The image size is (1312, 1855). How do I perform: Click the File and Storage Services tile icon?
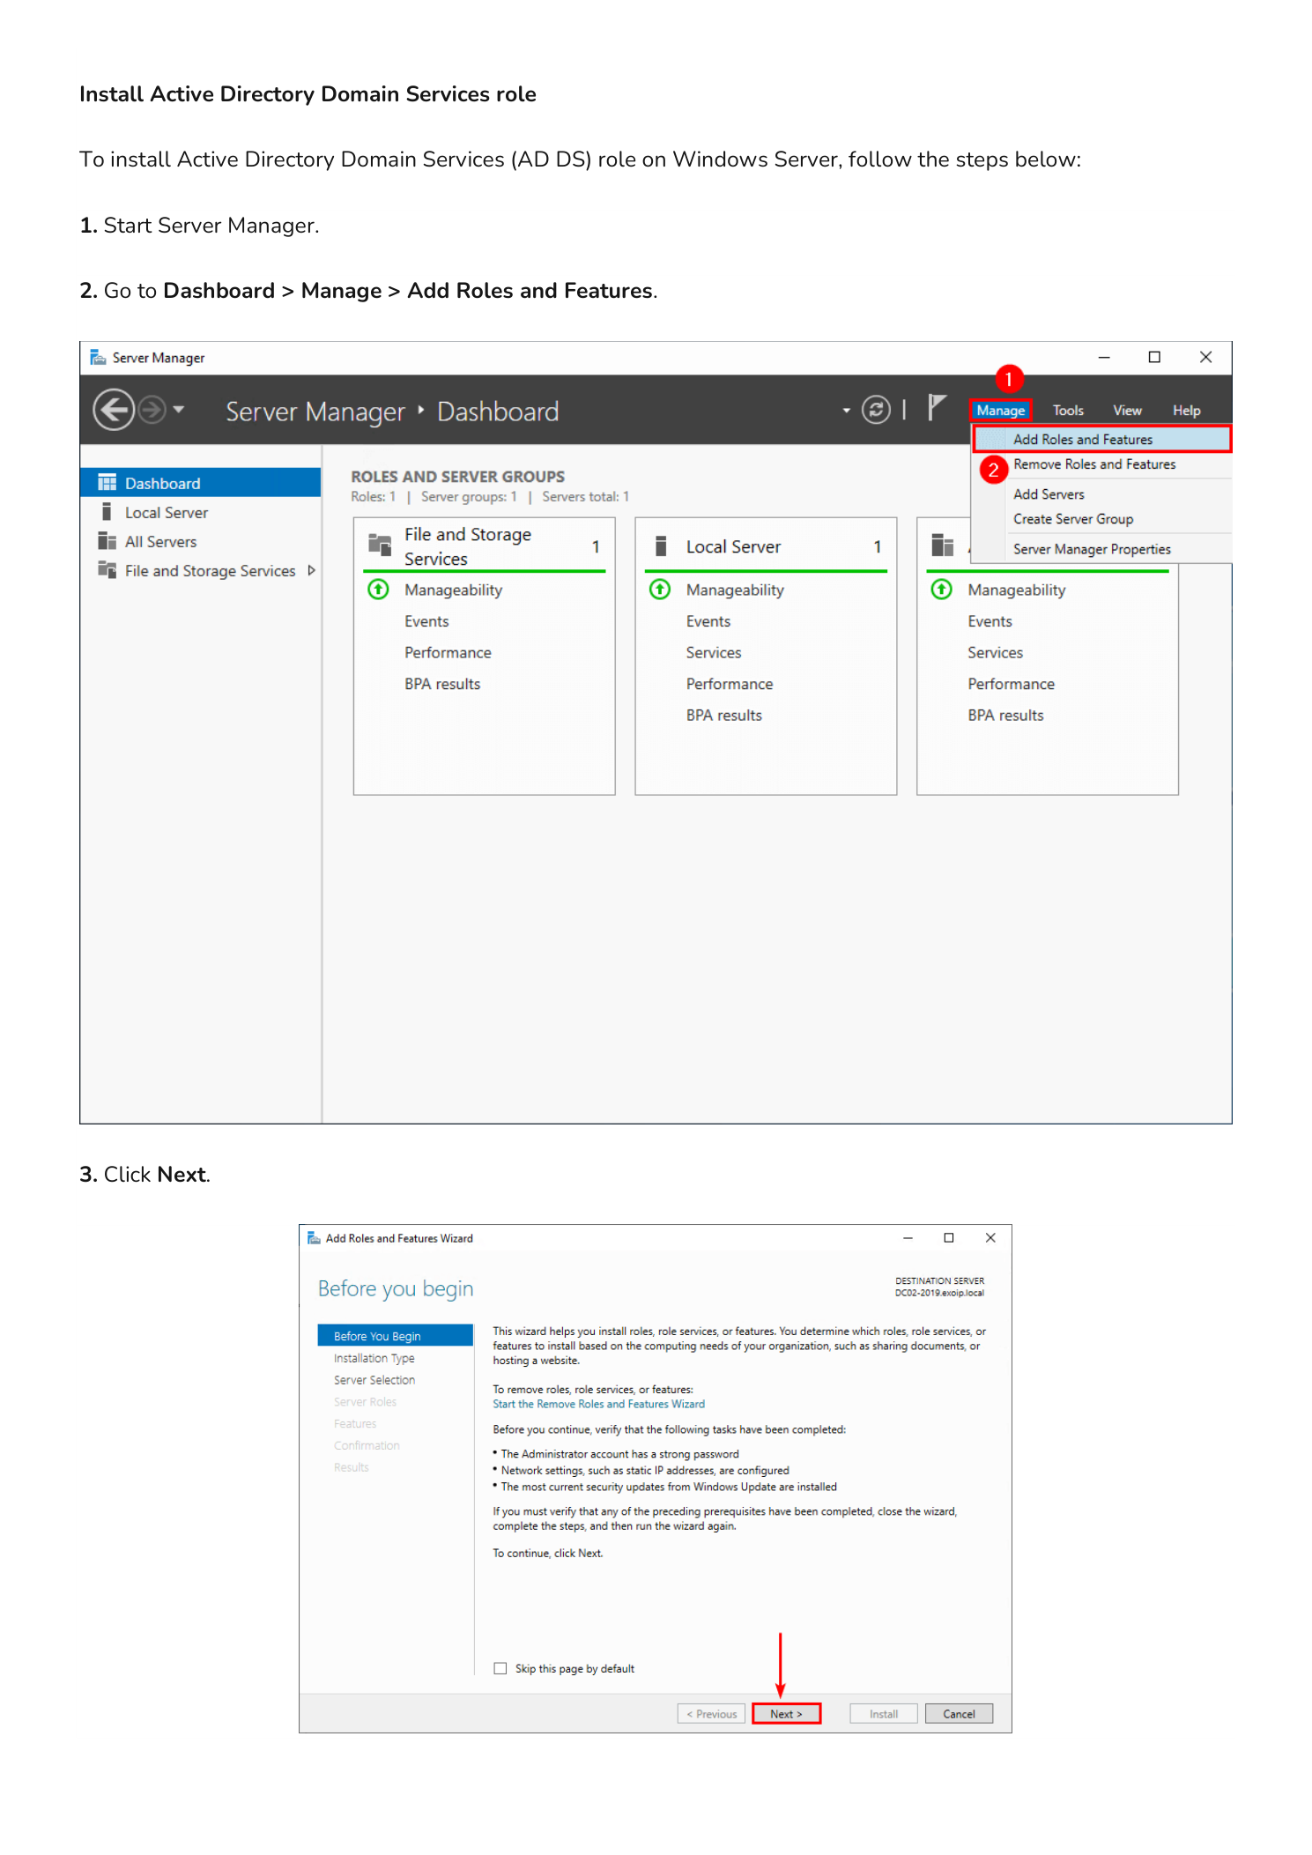coord(380,545)
